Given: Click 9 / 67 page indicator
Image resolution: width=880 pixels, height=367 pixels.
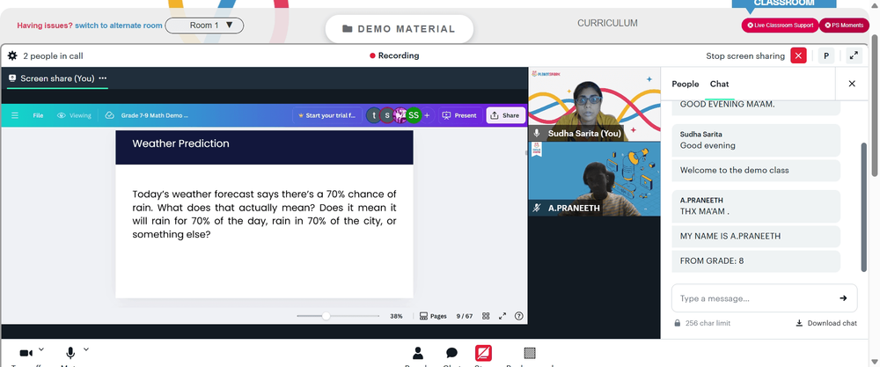Looking at the screenshot, I should 464,316.
